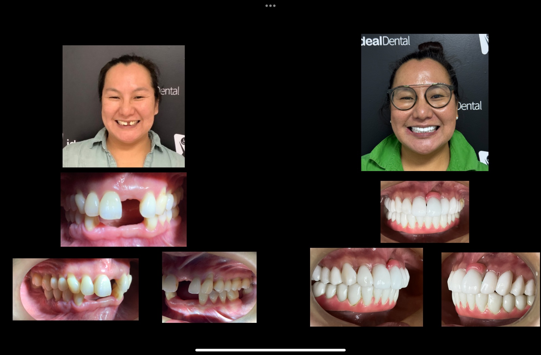Screen dimensions: 541x355
Task: Select the before photo beside the frontal gap image's lower right
Action: click(x=209, y=287)
